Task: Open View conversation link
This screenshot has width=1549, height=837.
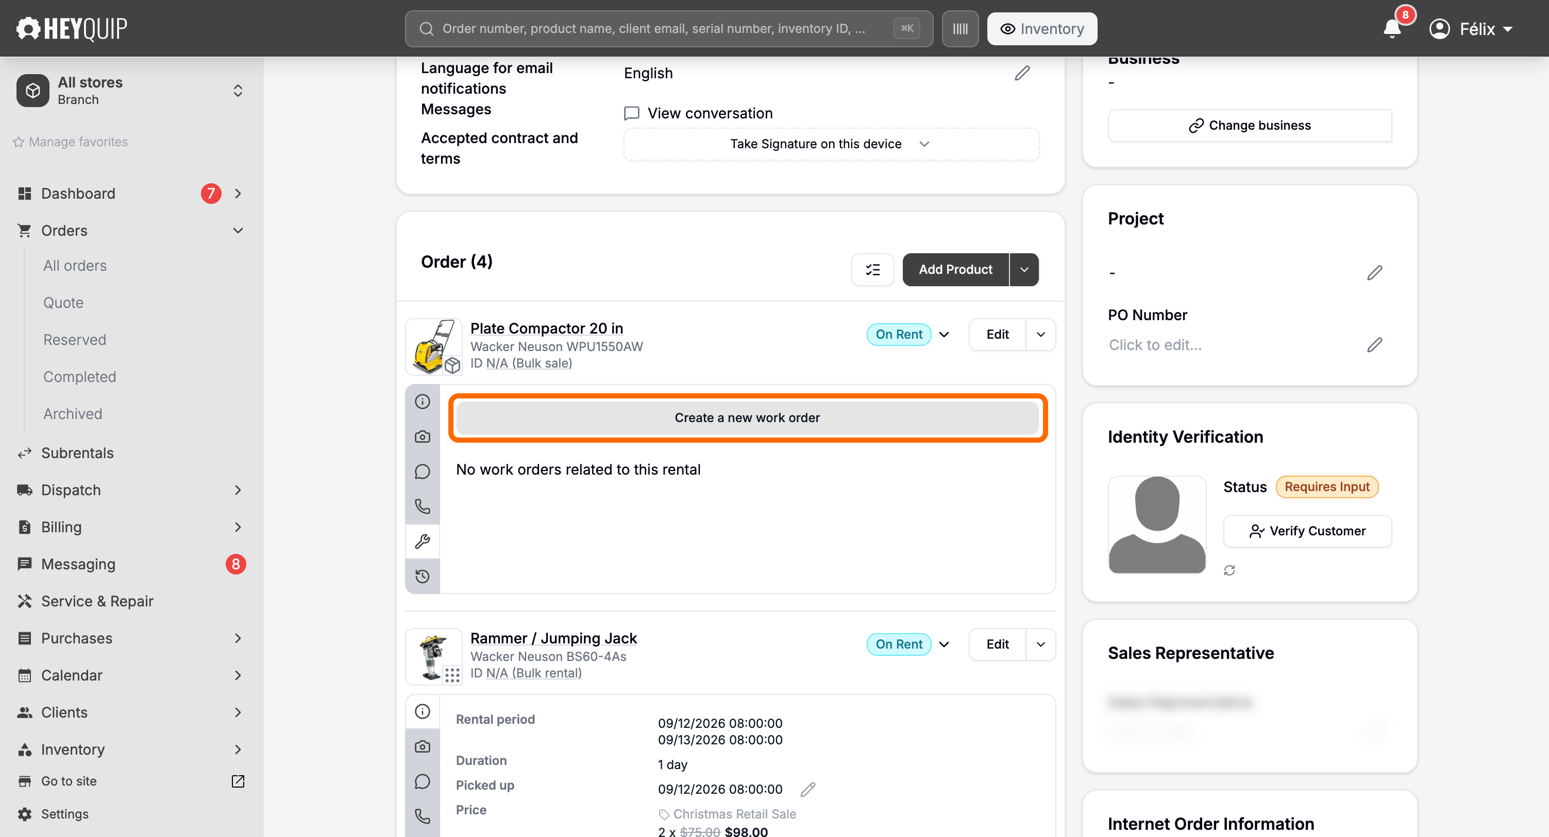Action: [698, 114]
